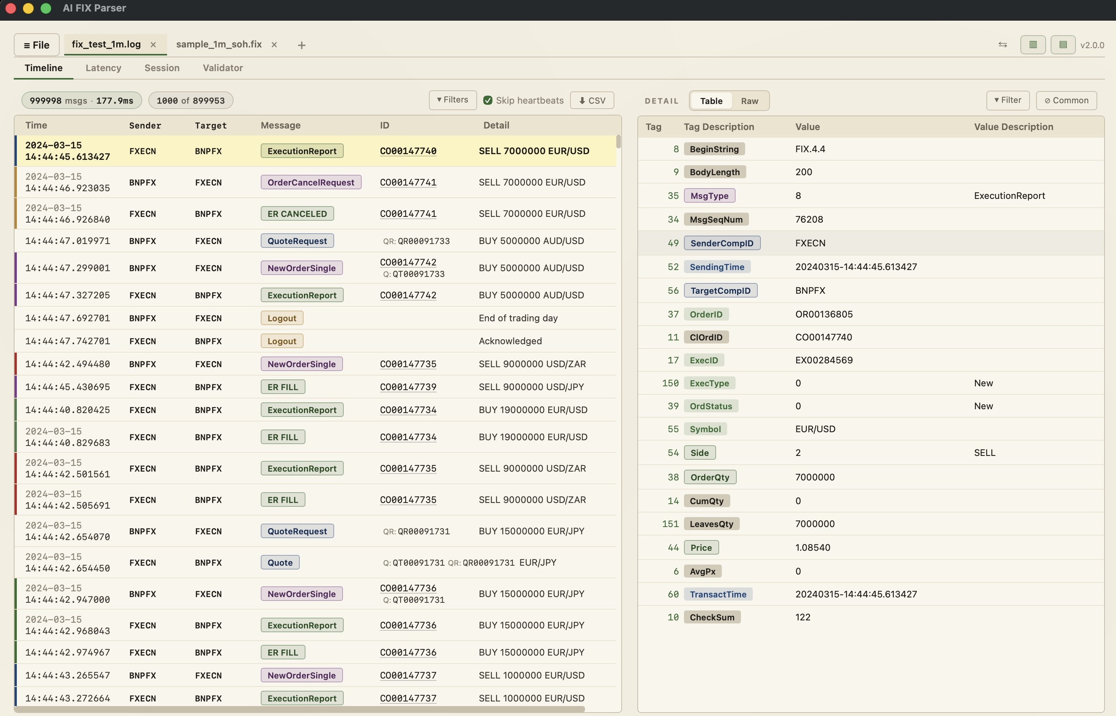The width and height of the screenshot is (1116, 716).
Task: Click the OrderQty tag chip
Action: 710,477
